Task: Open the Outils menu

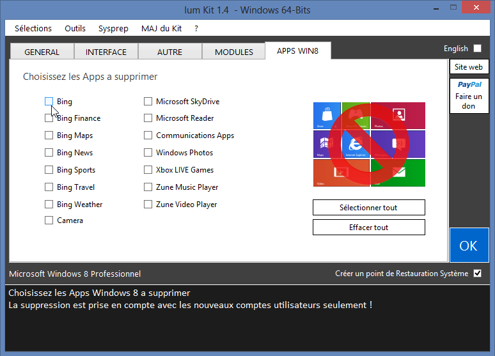Action: tap(75, 28)
